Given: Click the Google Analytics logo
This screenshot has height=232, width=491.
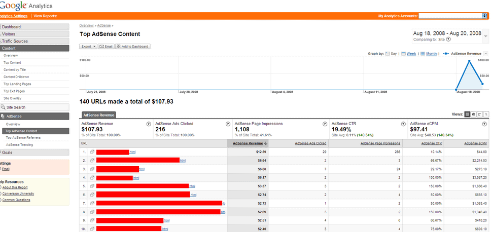Looking at the screenshot, I should (x=26, y=5).
